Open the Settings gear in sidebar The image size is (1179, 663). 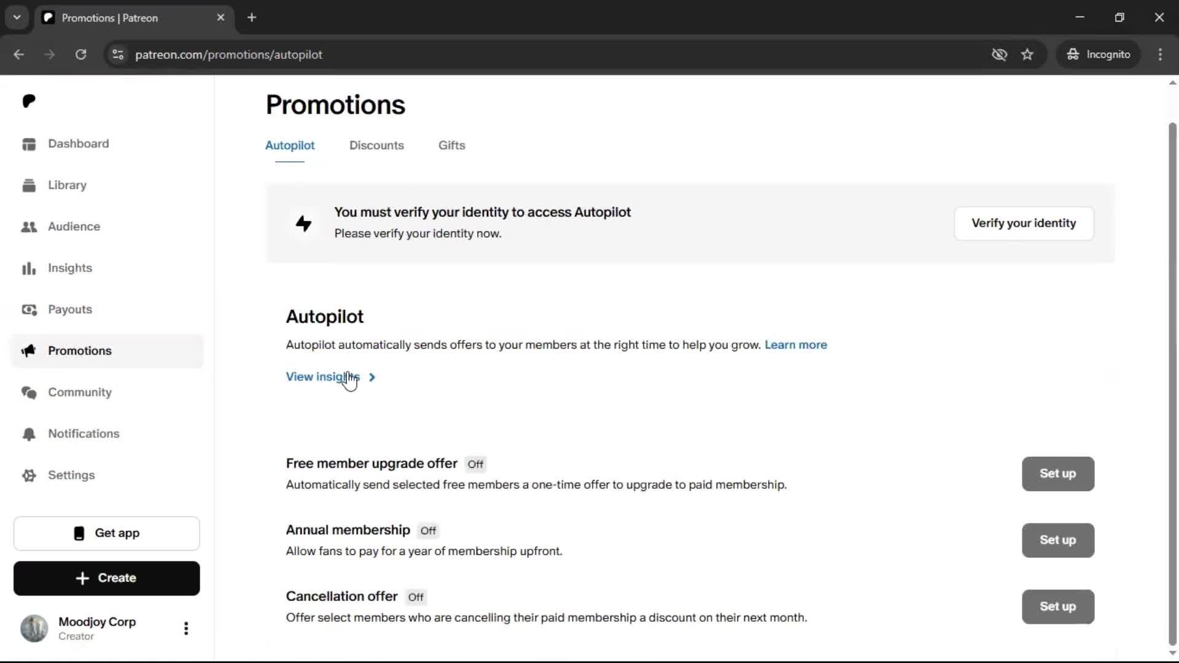tap(29, 475)
